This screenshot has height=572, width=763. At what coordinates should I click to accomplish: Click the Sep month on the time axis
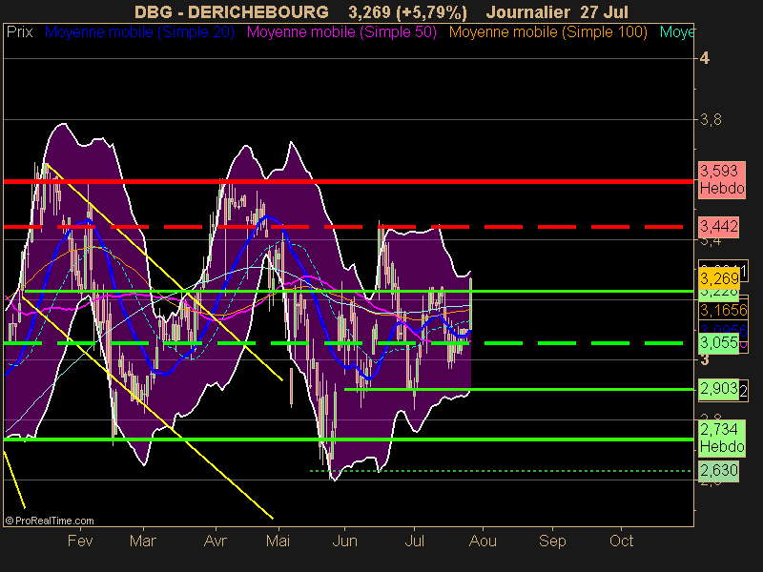click(552, 541)
